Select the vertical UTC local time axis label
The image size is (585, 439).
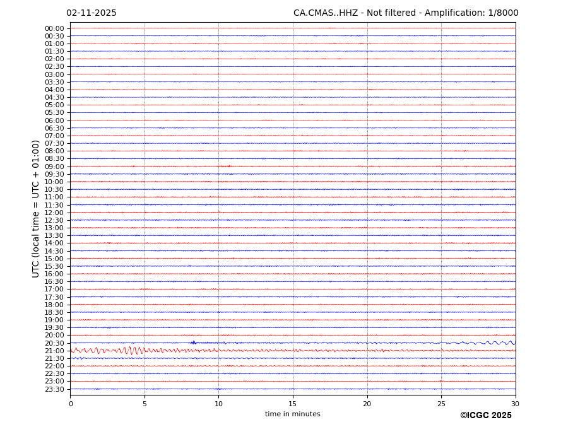[37, 209]
